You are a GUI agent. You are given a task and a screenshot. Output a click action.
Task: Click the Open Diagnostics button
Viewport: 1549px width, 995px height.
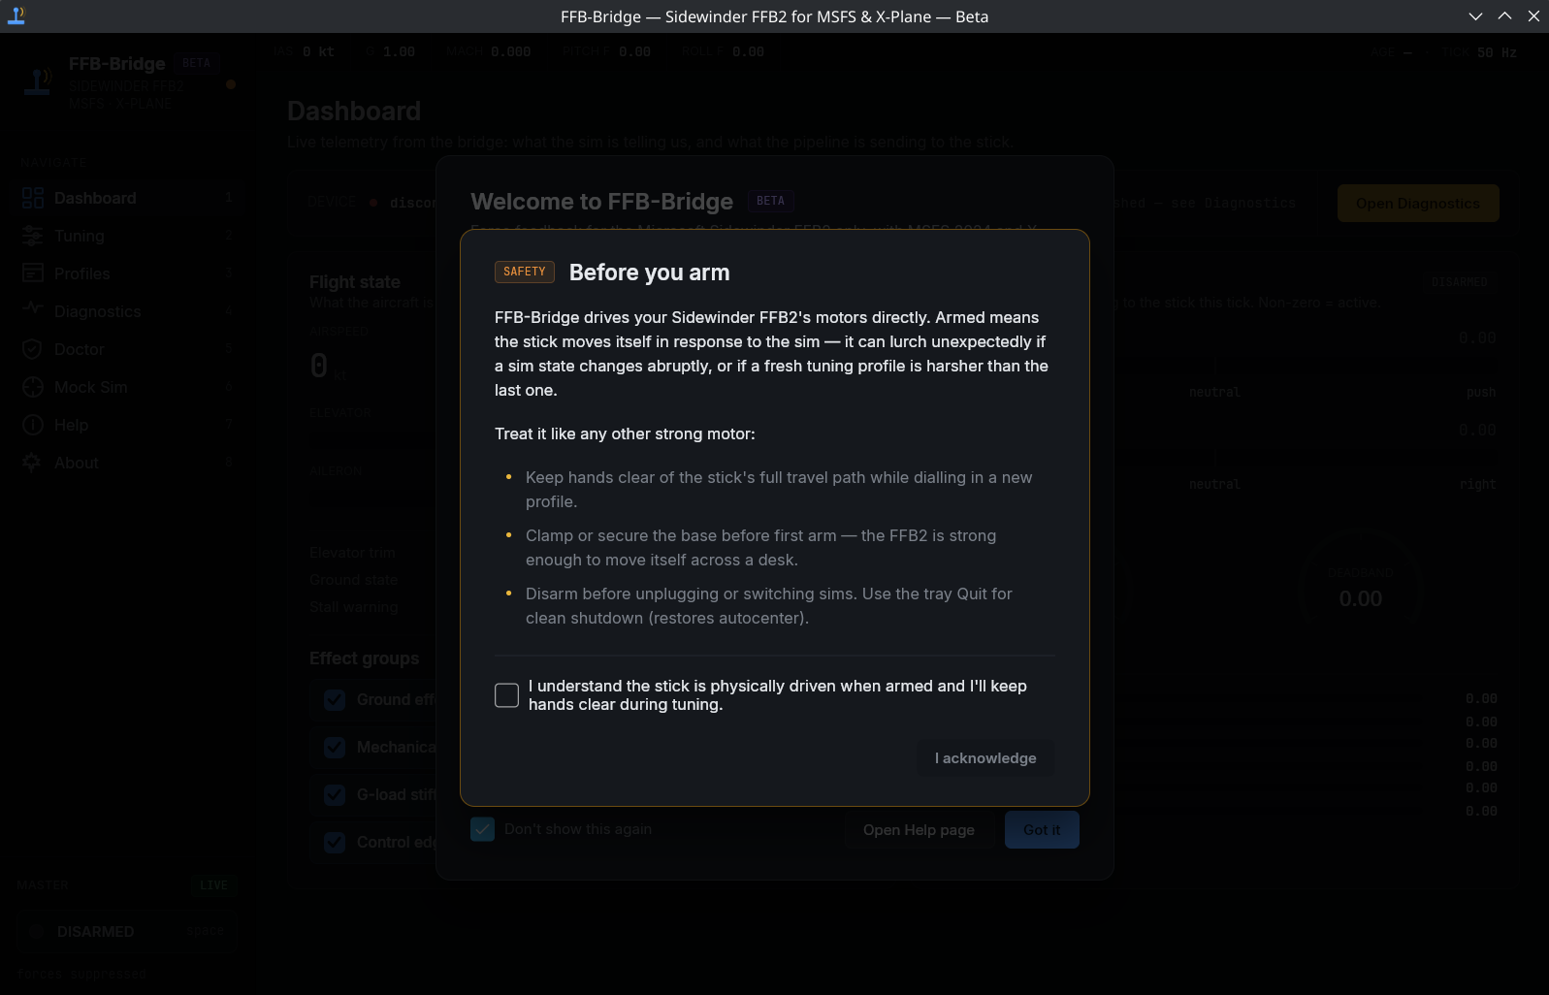[1417, 204]
